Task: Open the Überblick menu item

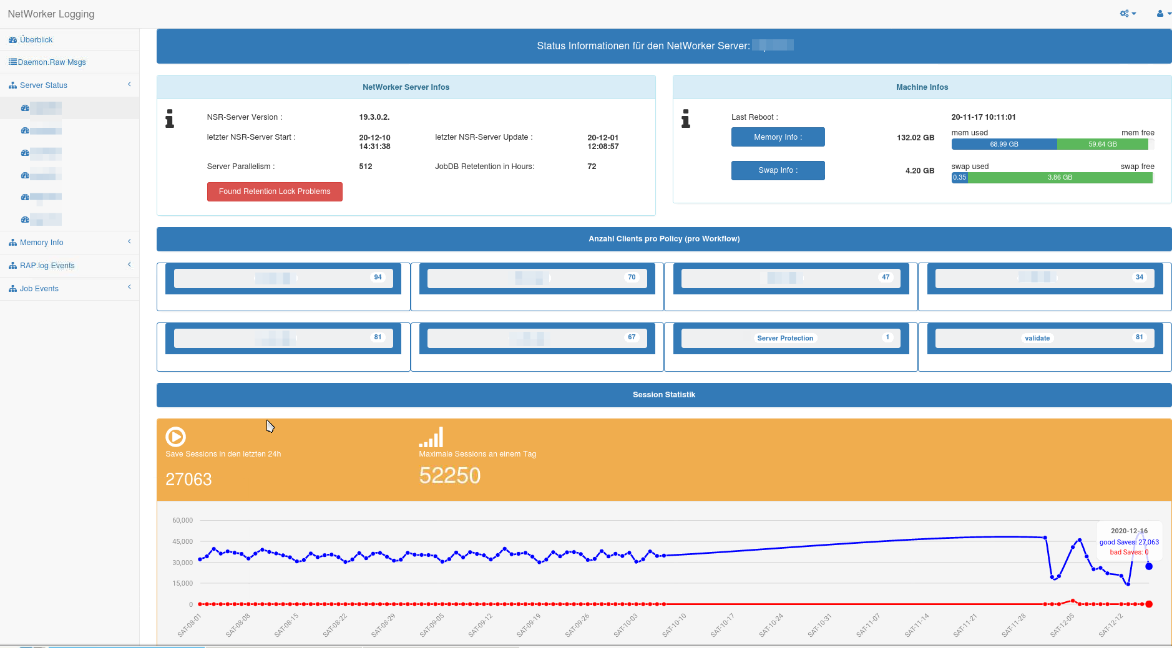Action: tap(69, 40)
